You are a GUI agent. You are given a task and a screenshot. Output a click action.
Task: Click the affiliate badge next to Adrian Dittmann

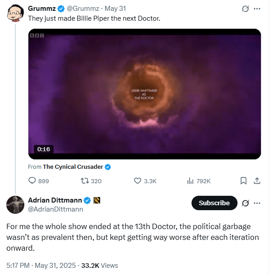click(x=96, y=200)
